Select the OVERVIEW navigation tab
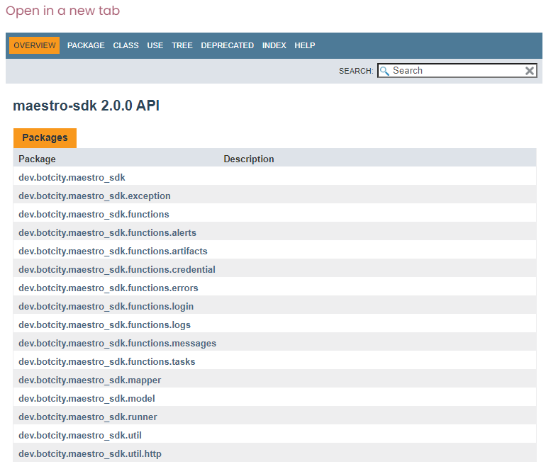This screenshot has width=546, height=469. pyautogui.click(x=35, y=45)
